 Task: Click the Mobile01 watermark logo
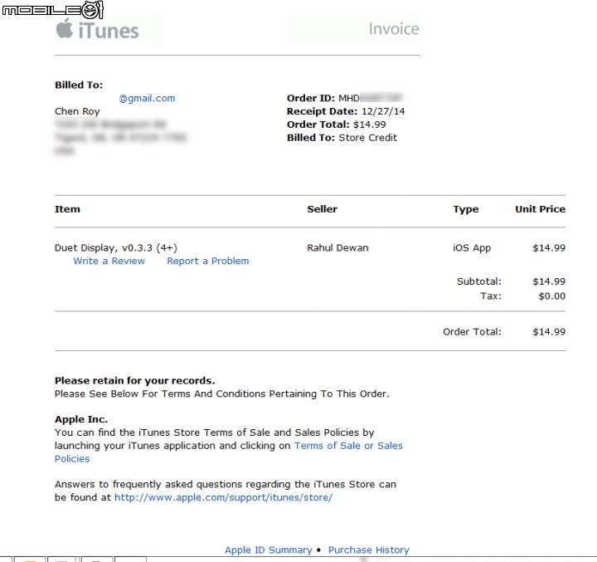click(52, 9)
